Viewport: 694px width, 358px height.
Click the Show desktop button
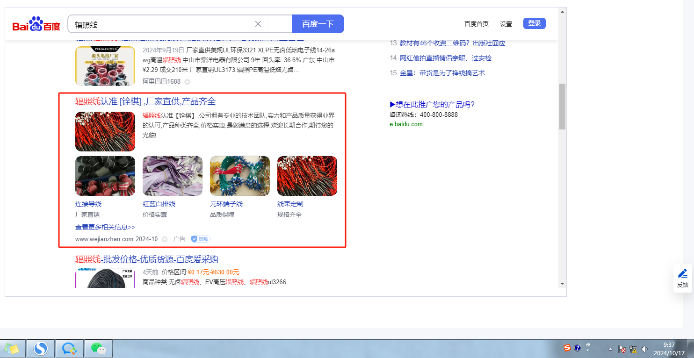click(x=691, y=349)
